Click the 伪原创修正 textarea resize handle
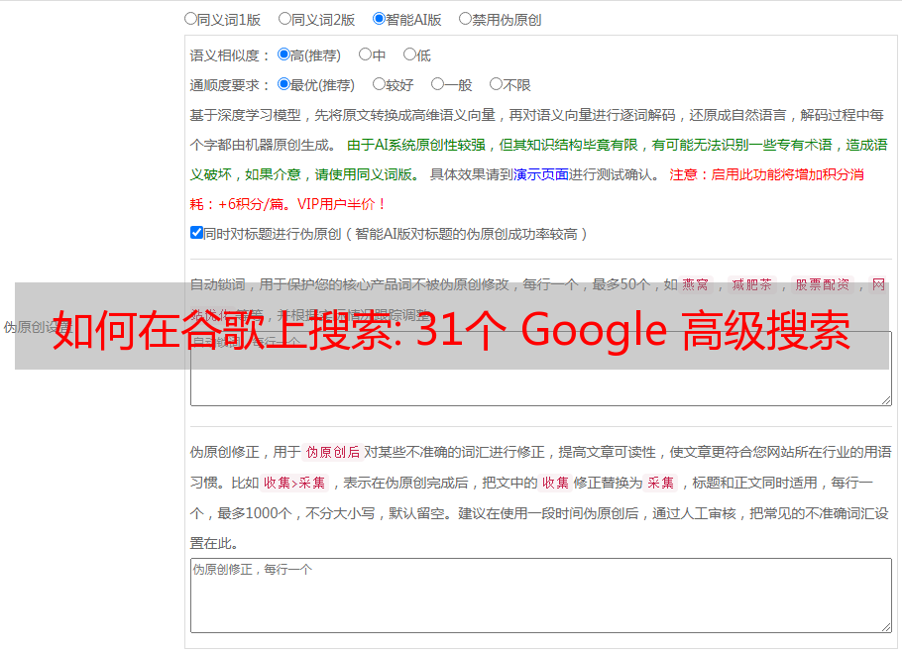Viewport: 903px width, 652px height. click(x=886, y=627)
